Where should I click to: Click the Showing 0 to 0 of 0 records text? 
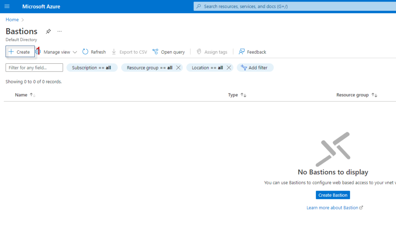[34, 82]
